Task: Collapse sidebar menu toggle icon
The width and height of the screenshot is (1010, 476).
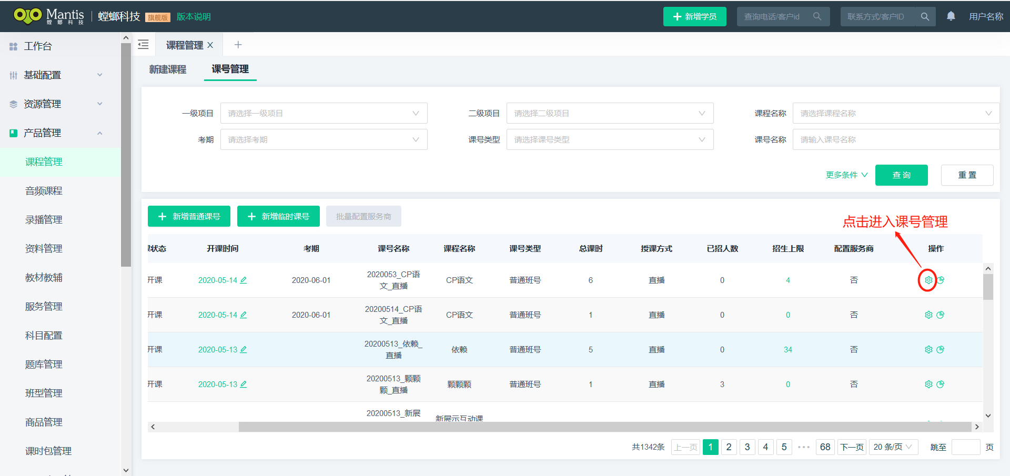Action: [143, 45]
